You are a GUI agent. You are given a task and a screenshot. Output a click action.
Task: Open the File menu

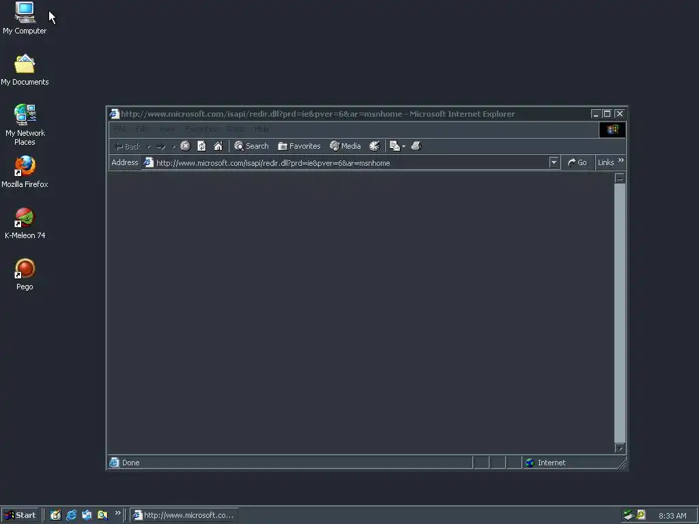point(119,129)
